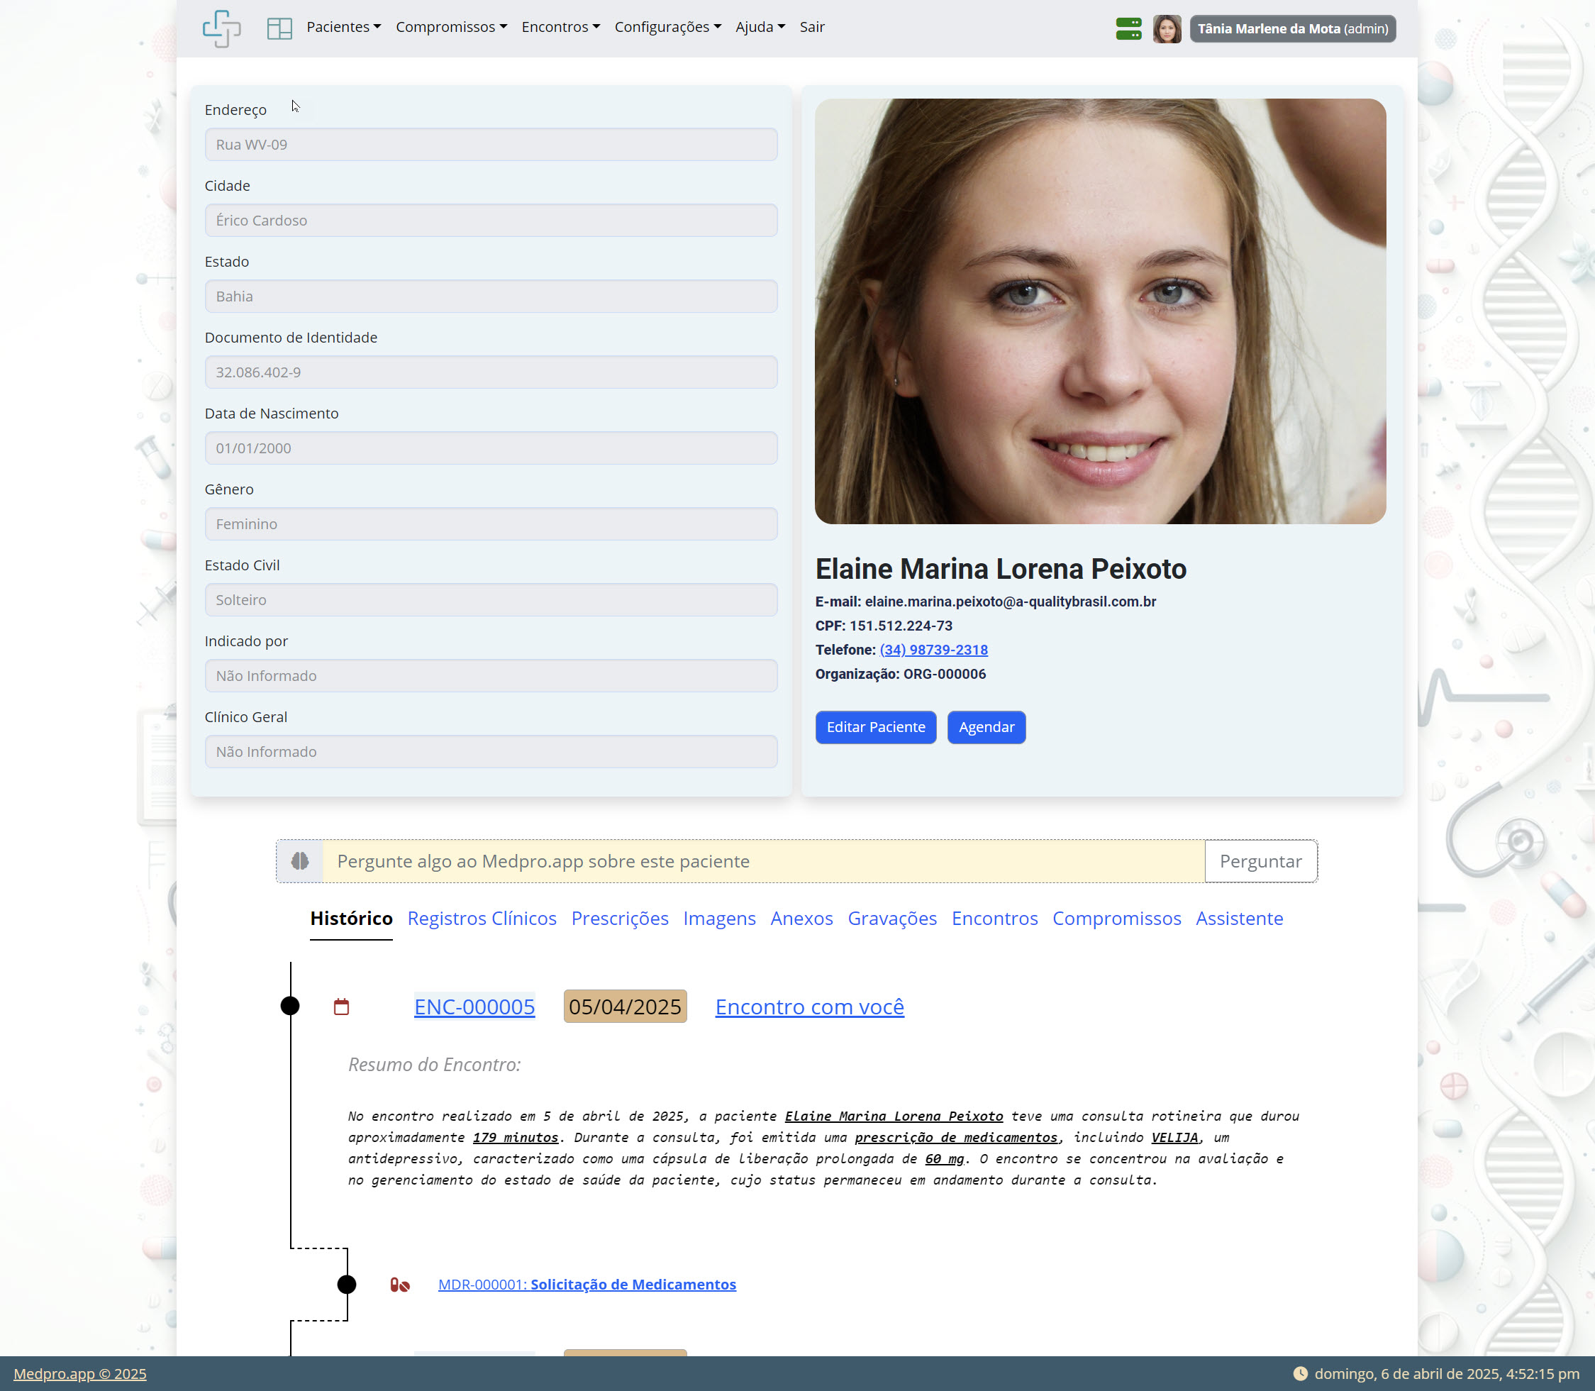Click the green server status icon

1128,28
